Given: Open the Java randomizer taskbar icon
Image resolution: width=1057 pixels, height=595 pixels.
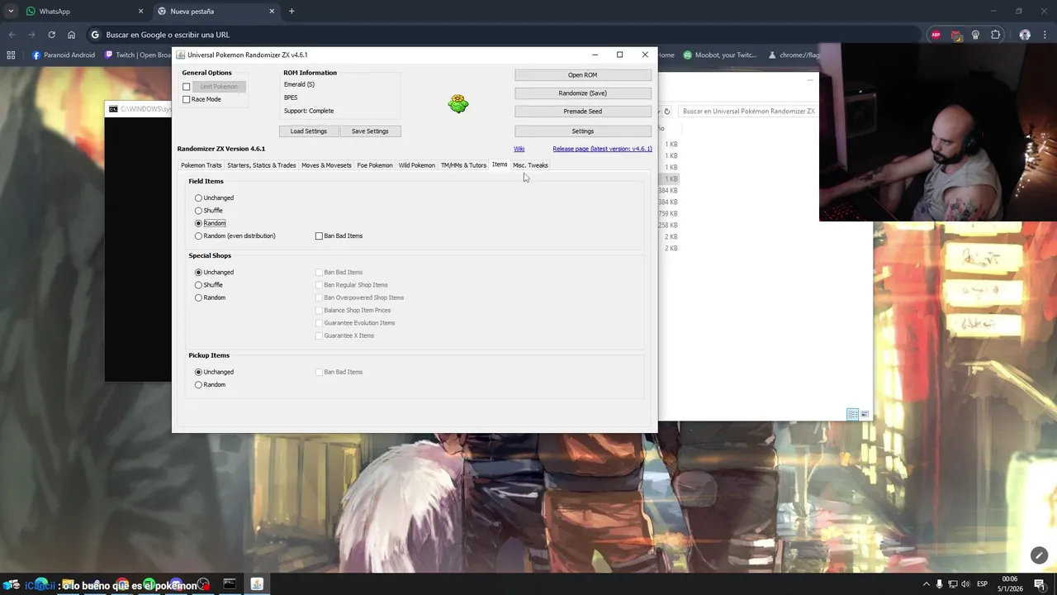Looking at the screenshot, I should tap(257, 584).
